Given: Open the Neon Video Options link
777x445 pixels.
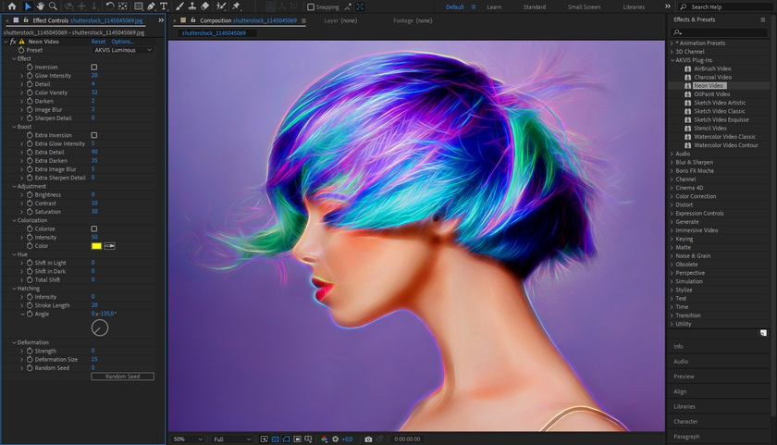Looking at the screenshot, I should [122, 42].
